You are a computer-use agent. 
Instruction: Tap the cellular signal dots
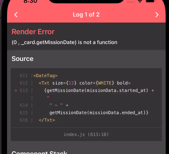pos(131,2)
